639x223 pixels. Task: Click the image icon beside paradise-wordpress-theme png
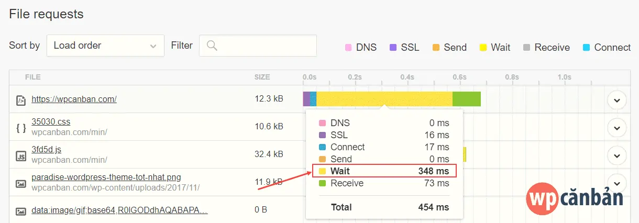(21, 183)
